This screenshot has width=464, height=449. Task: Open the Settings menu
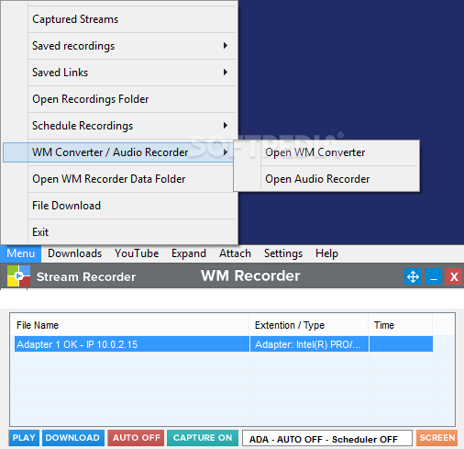click(x=283, y=253)
